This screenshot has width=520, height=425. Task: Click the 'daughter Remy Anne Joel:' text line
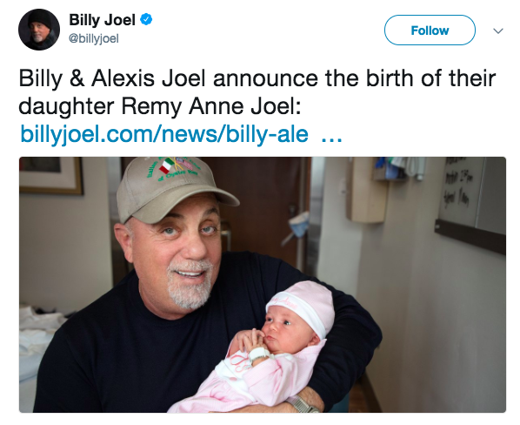click(160, 106)
